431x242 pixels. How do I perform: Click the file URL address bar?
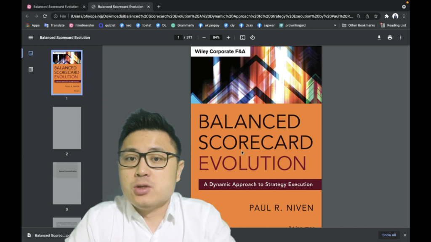(212, 16)
